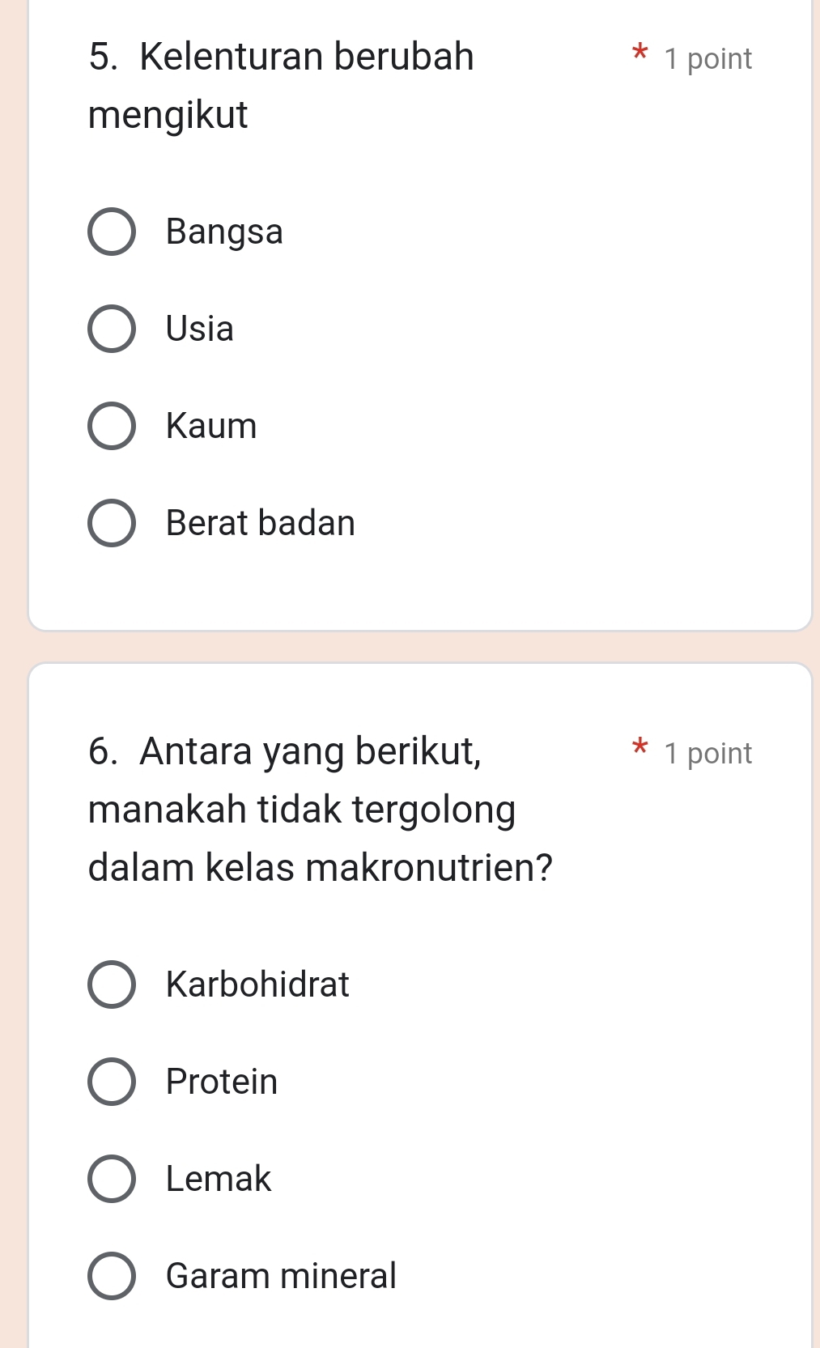Select the Protein radio circle
Screen dimensions: 820x1348
tap(112, 1082)
